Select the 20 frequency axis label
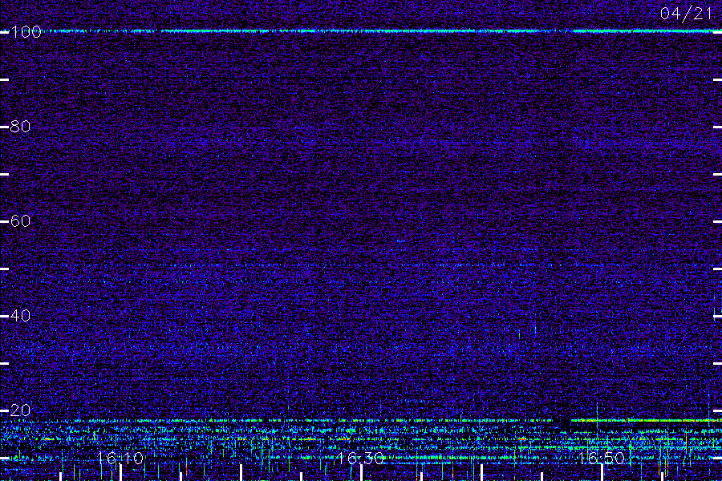Image resolution: width=722 pixels, height=481 pixels. point(20,410)
